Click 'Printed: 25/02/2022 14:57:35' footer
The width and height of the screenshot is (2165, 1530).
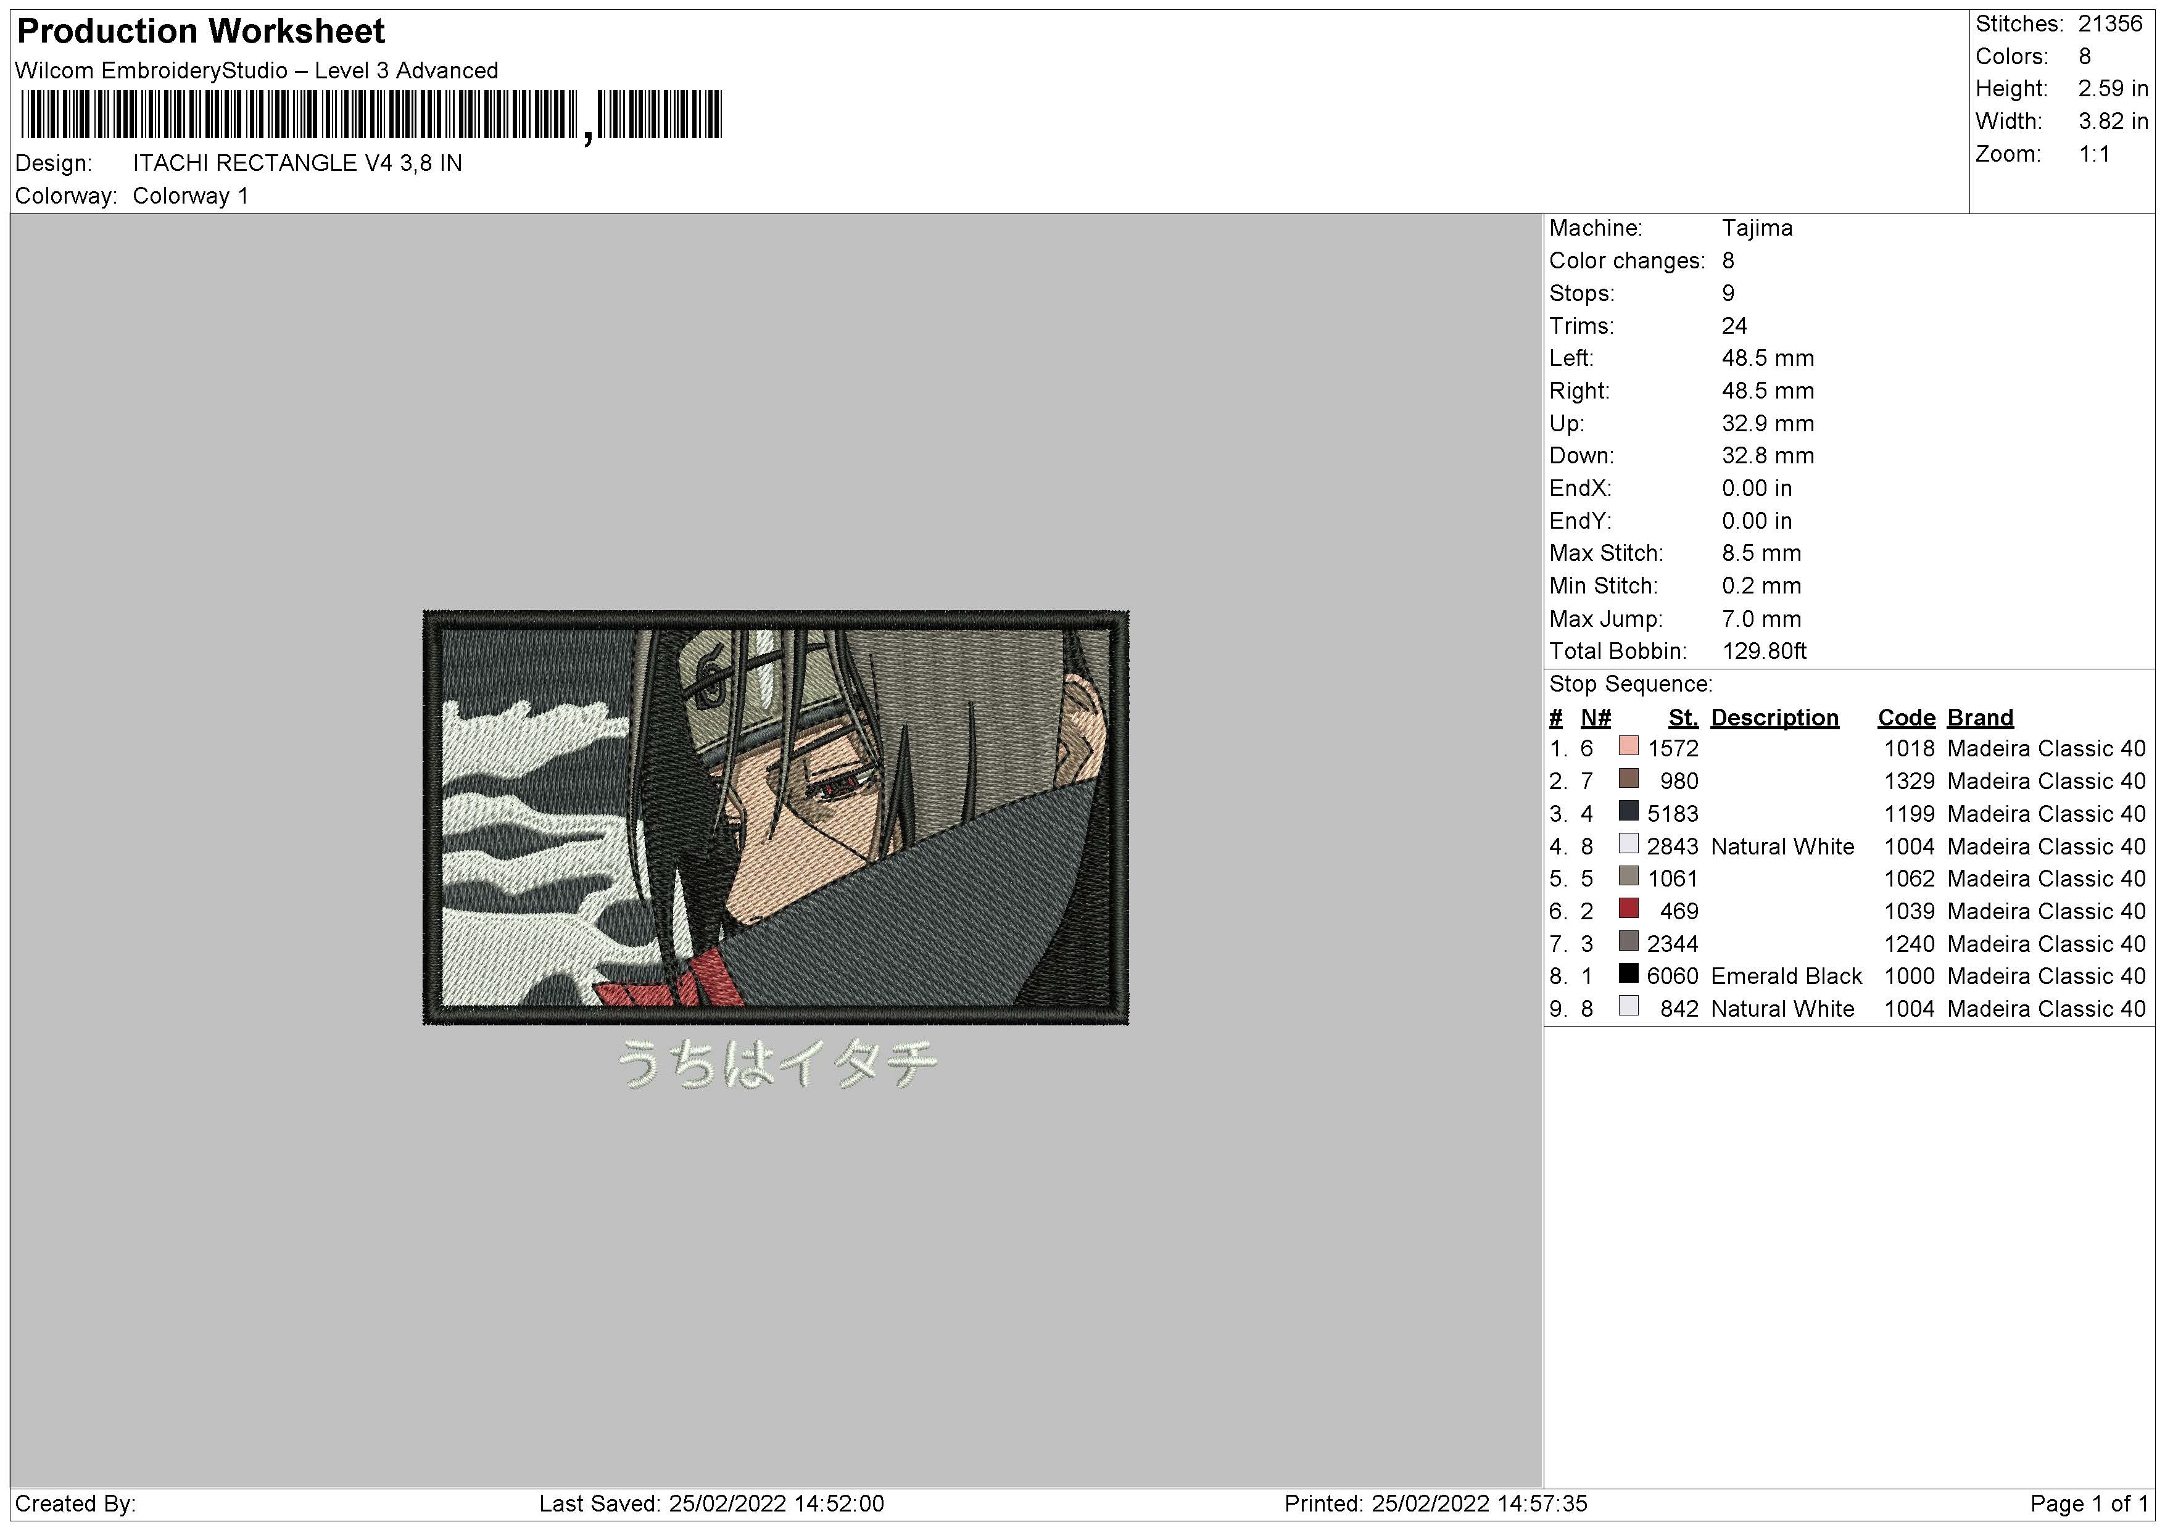point(1436,1503)
